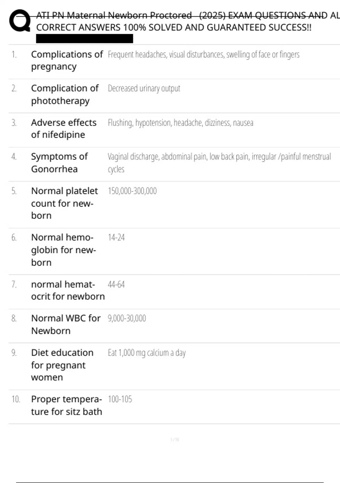Image resolution: width=340 pixels, height=483 pixels.
Task: Click the answer "Decreased urinary output"
Action: [x=144, y=88]
